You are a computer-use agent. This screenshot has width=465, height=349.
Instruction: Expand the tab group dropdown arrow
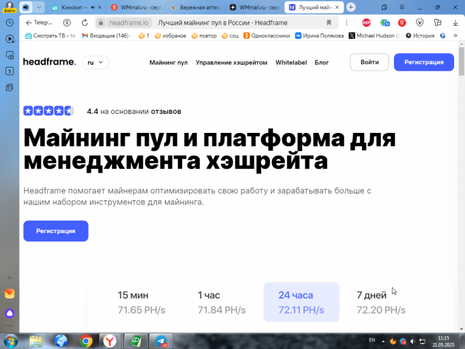tap(39, 7)
